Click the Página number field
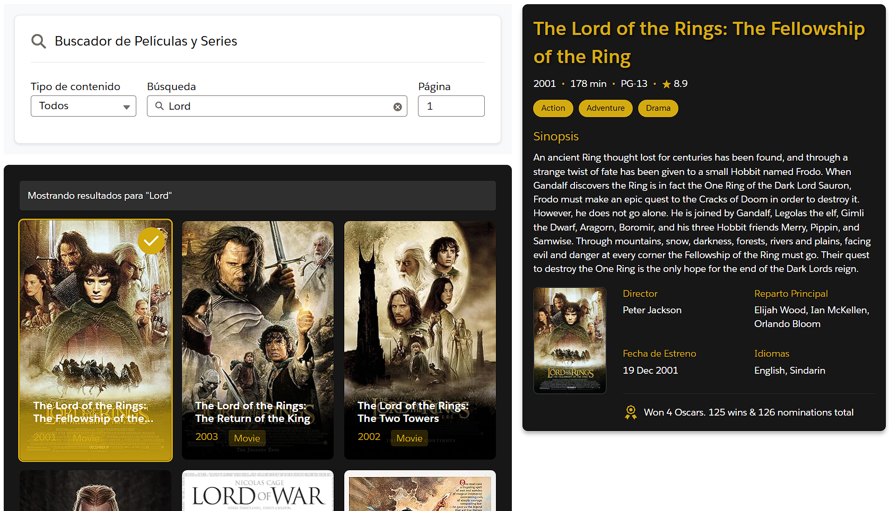The height and width of the screenshot is (511, 889). [451, 106]
